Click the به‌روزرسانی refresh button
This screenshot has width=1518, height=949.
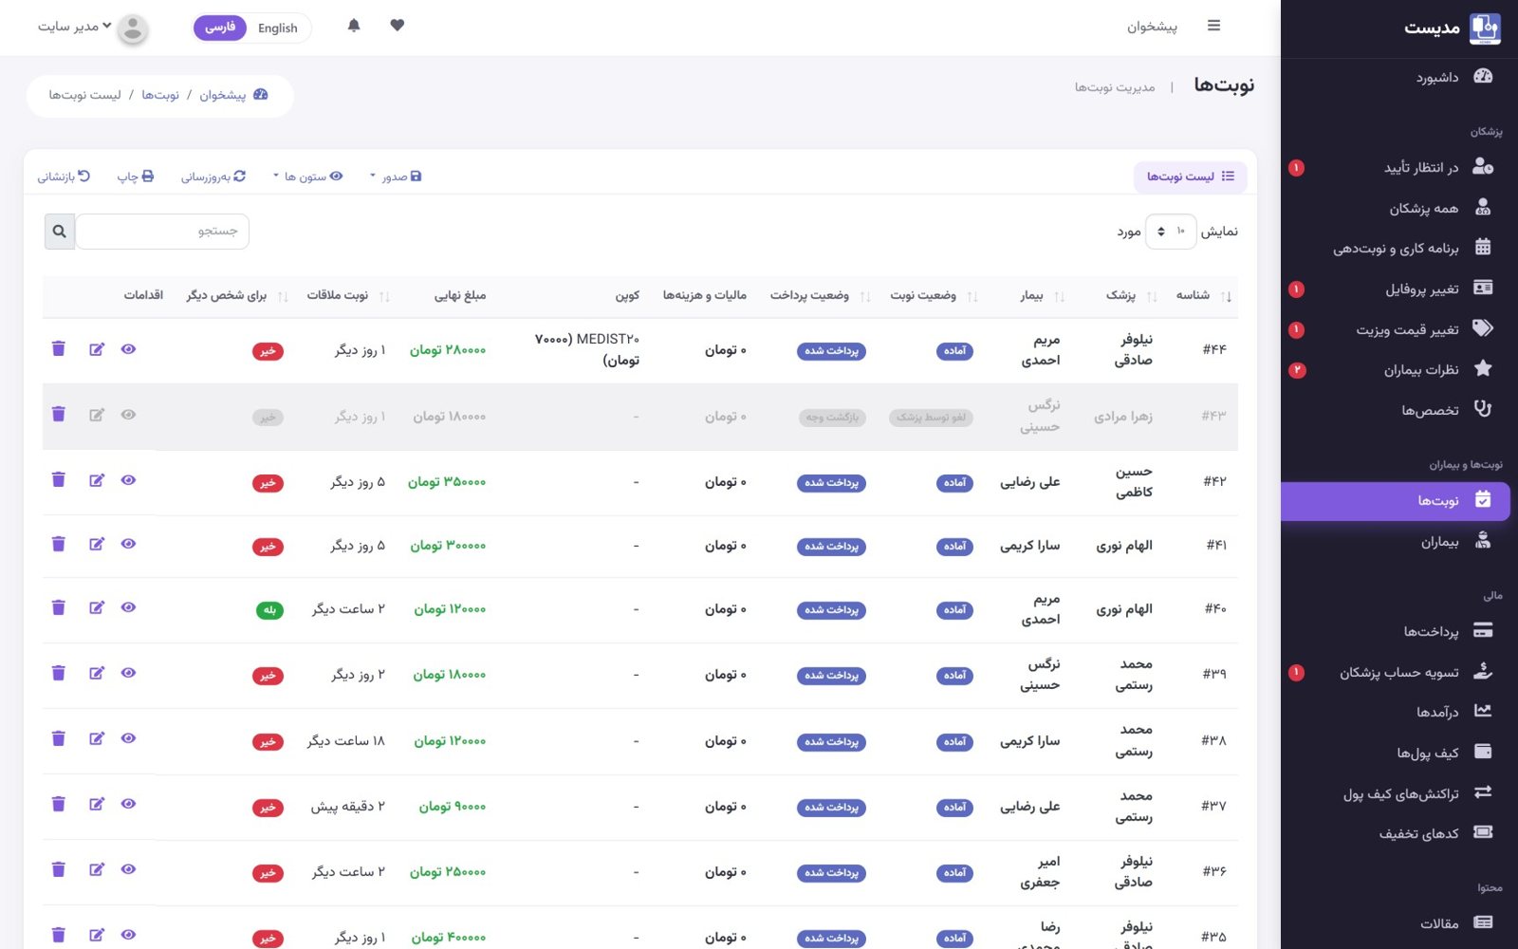(213, 177)
